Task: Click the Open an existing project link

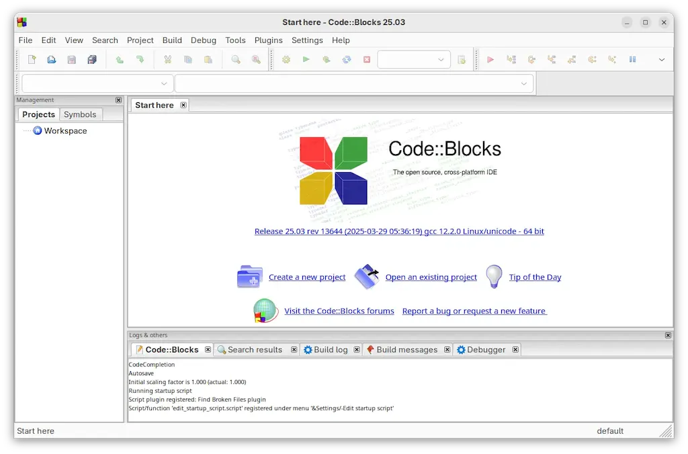Action: pyautogui.click(x=431, y=277)
